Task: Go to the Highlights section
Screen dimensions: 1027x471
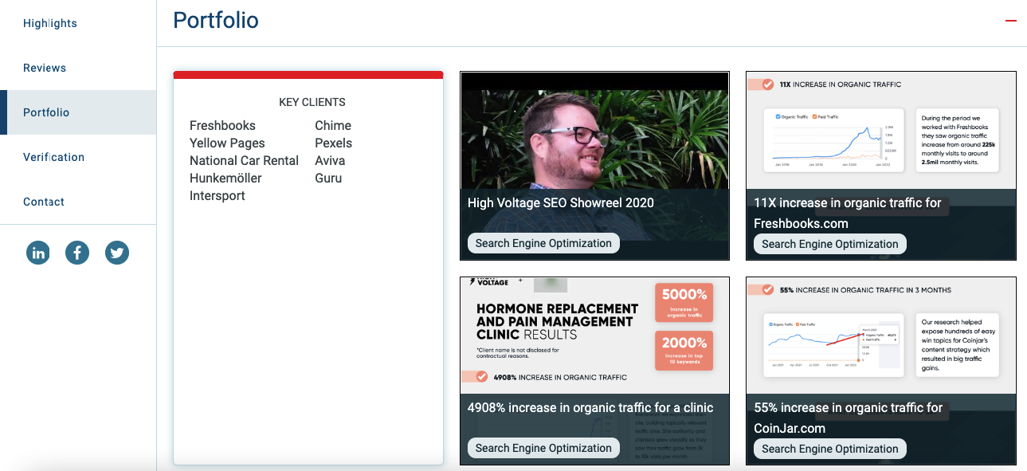Action: coord(50,23)
